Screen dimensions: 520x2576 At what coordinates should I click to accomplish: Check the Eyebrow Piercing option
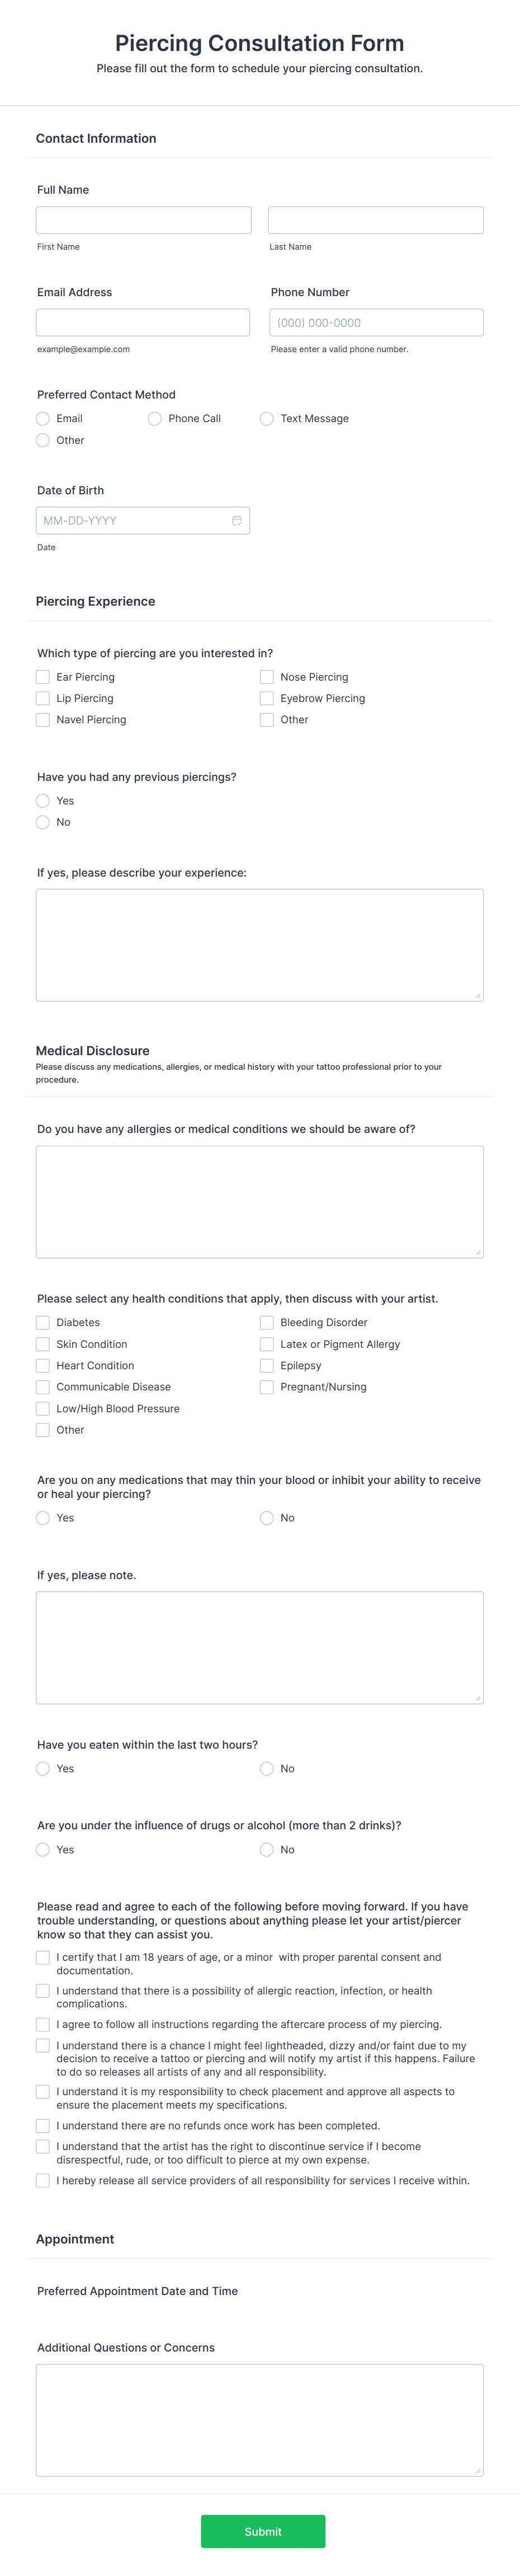pyautogui.click(x=267, y=698)
